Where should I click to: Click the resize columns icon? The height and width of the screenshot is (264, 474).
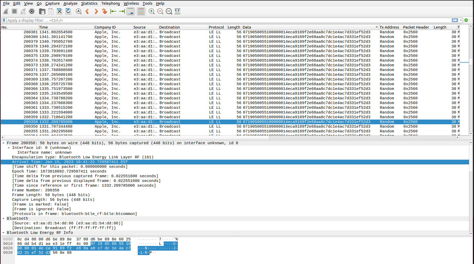[x=178, y=11]
